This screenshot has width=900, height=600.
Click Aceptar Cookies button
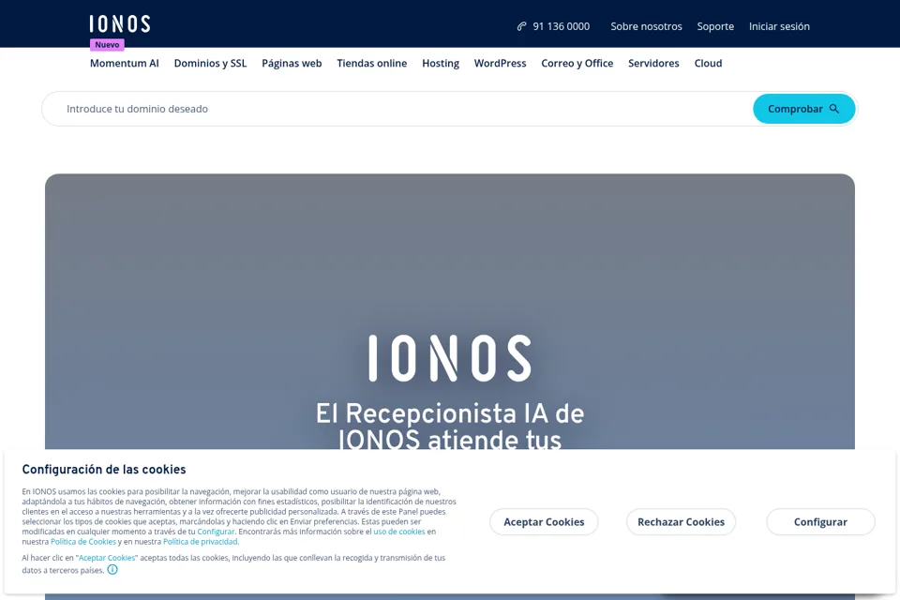tap(544, 522)
